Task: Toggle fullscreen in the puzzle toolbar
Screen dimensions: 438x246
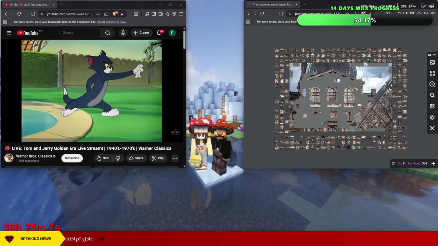Action: pos(432,73)
